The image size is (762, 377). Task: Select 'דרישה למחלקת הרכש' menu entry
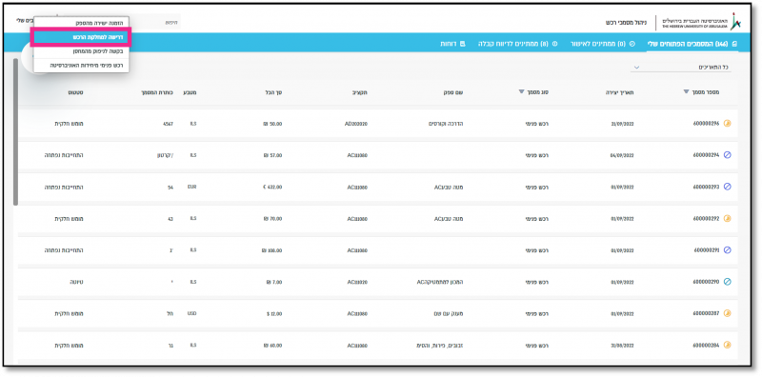point(81,37)
